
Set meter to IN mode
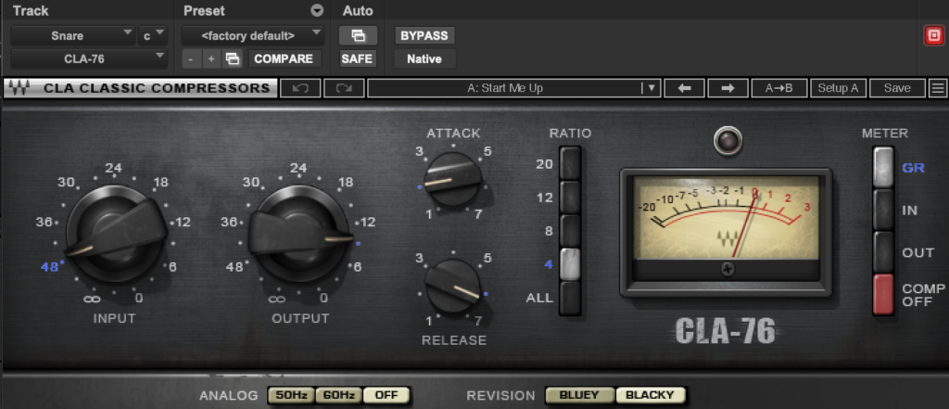click(883, 210)
